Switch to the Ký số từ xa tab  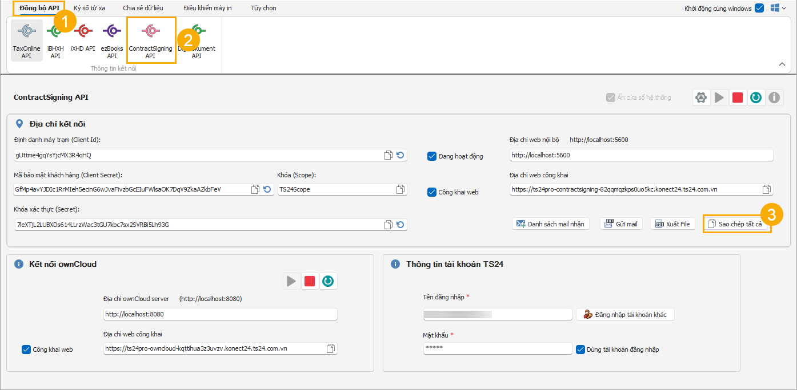click(x=90, y=8)
